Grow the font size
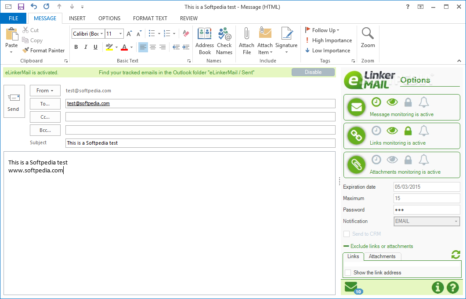 click(x=129, y=33)
